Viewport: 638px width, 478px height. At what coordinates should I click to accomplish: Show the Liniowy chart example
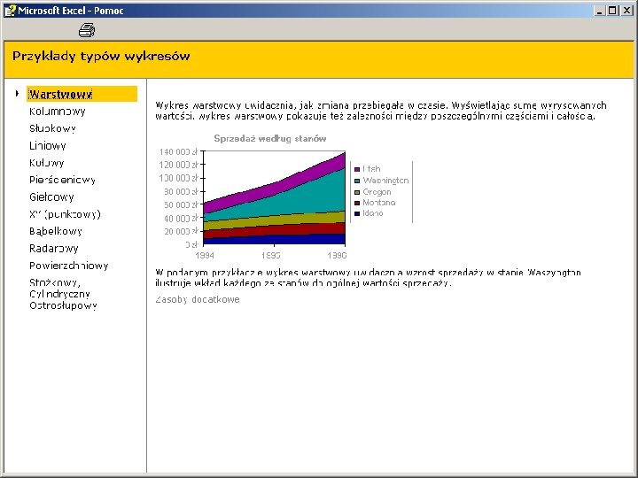[x=48, y=145]
